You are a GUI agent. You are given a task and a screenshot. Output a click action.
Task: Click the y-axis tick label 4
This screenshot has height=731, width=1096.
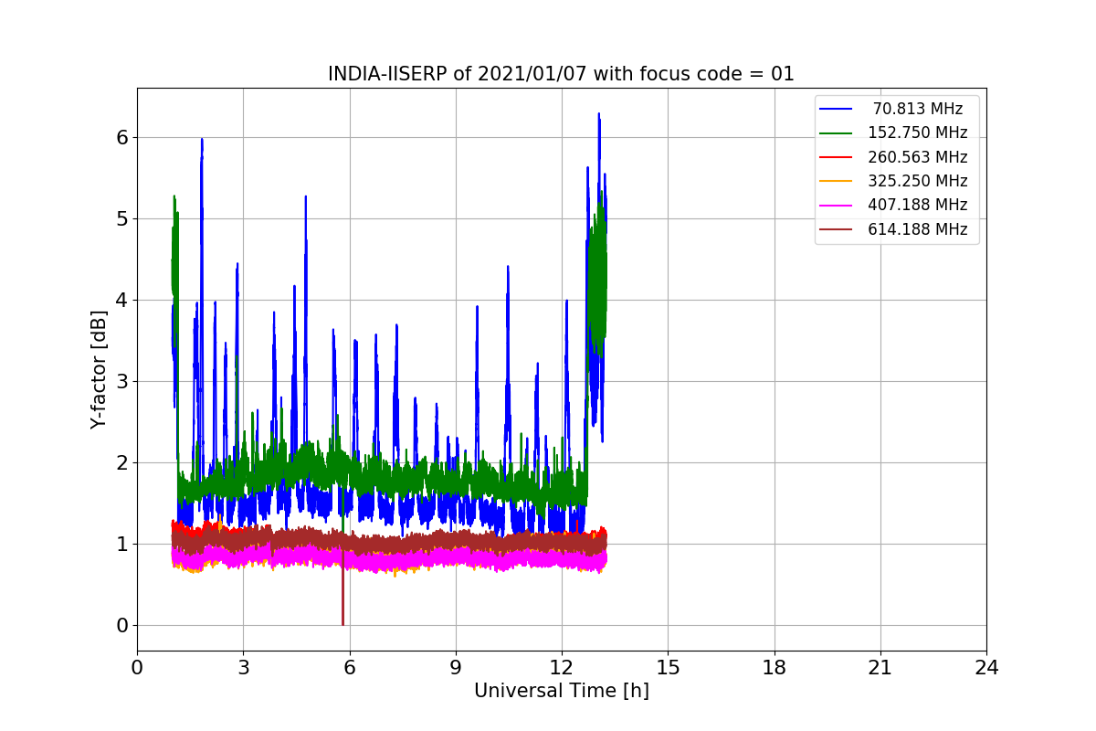[x=121, y=300]
